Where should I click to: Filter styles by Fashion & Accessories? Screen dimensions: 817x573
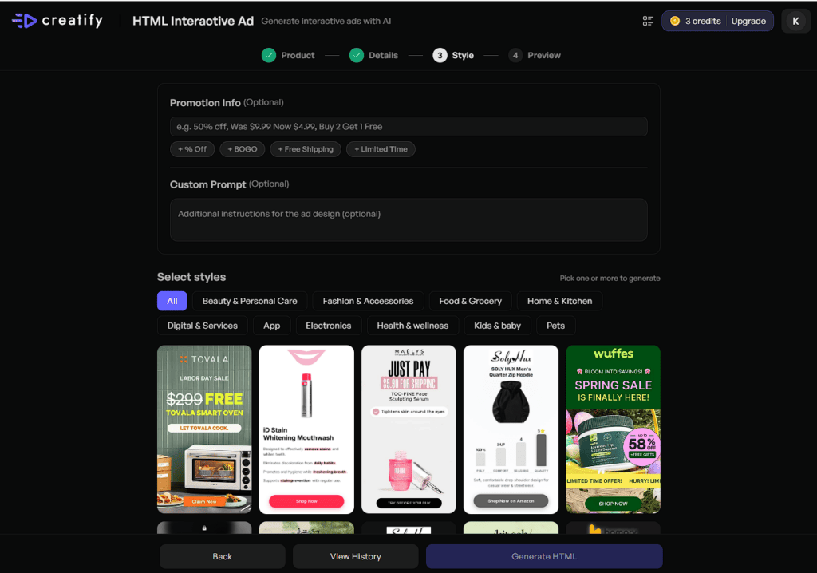pyautogui.click(x=368, y=301)
